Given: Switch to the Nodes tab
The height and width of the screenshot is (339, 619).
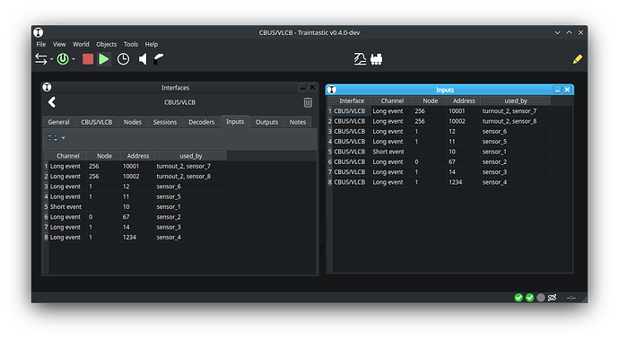Looking at the screenshot, I should [x=132, y=122].
